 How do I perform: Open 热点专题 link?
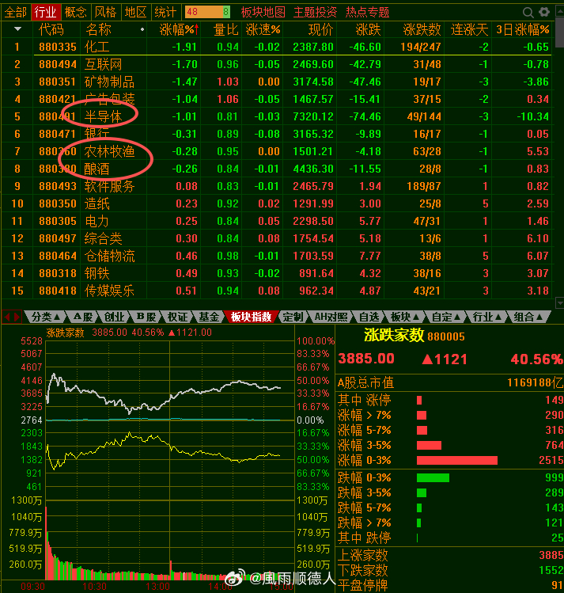(367, 12)
